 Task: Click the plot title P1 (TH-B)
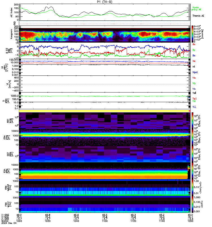tap(105, 2)
